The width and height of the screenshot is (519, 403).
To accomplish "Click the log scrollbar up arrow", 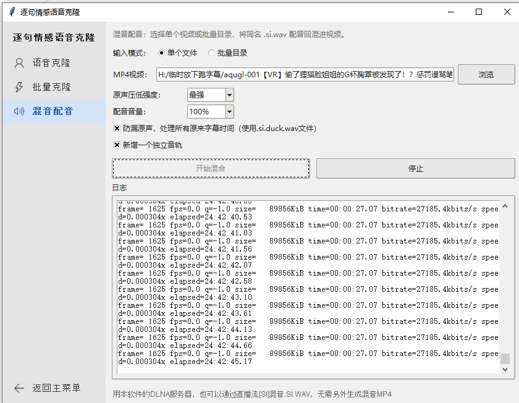I will [505, 206].
